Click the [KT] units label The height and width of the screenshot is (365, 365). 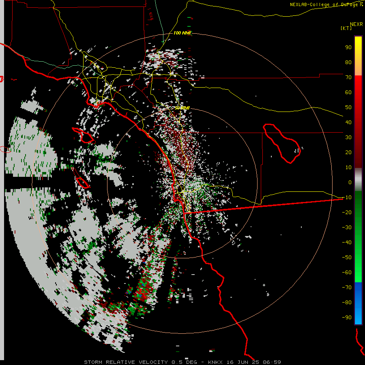(346, 28)
